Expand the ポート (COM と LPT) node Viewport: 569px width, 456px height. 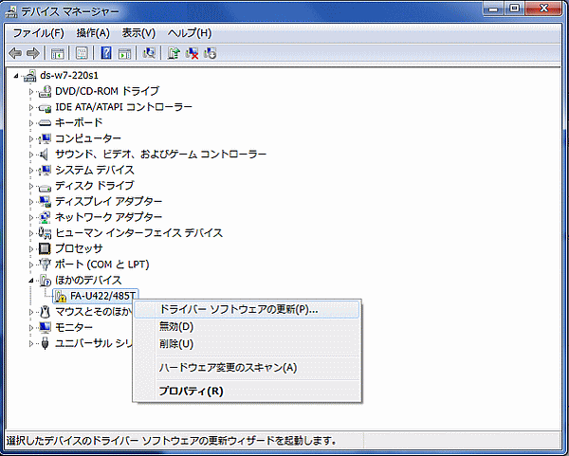(31, 264)
